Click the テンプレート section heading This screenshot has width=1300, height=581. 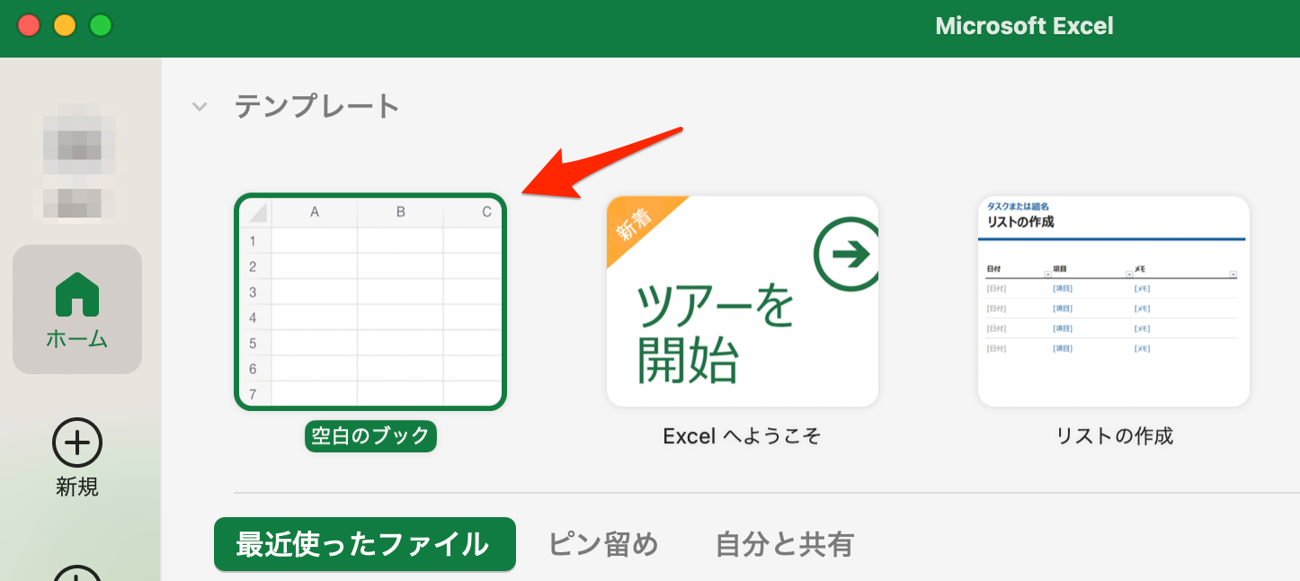pos(317,106)
